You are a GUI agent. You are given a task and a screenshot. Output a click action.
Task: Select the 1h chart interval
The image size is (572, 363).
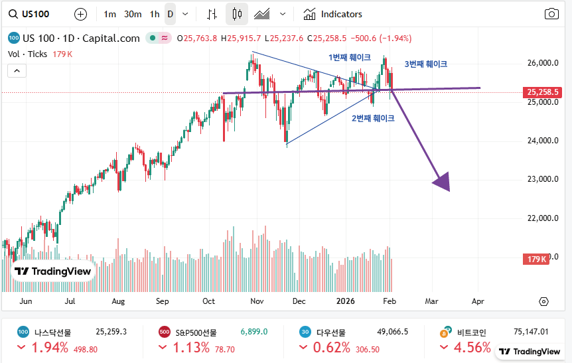pos(155,14)
